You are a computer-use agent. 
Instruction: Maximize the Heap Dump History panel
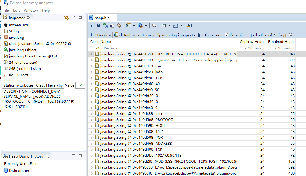[80, 156]
